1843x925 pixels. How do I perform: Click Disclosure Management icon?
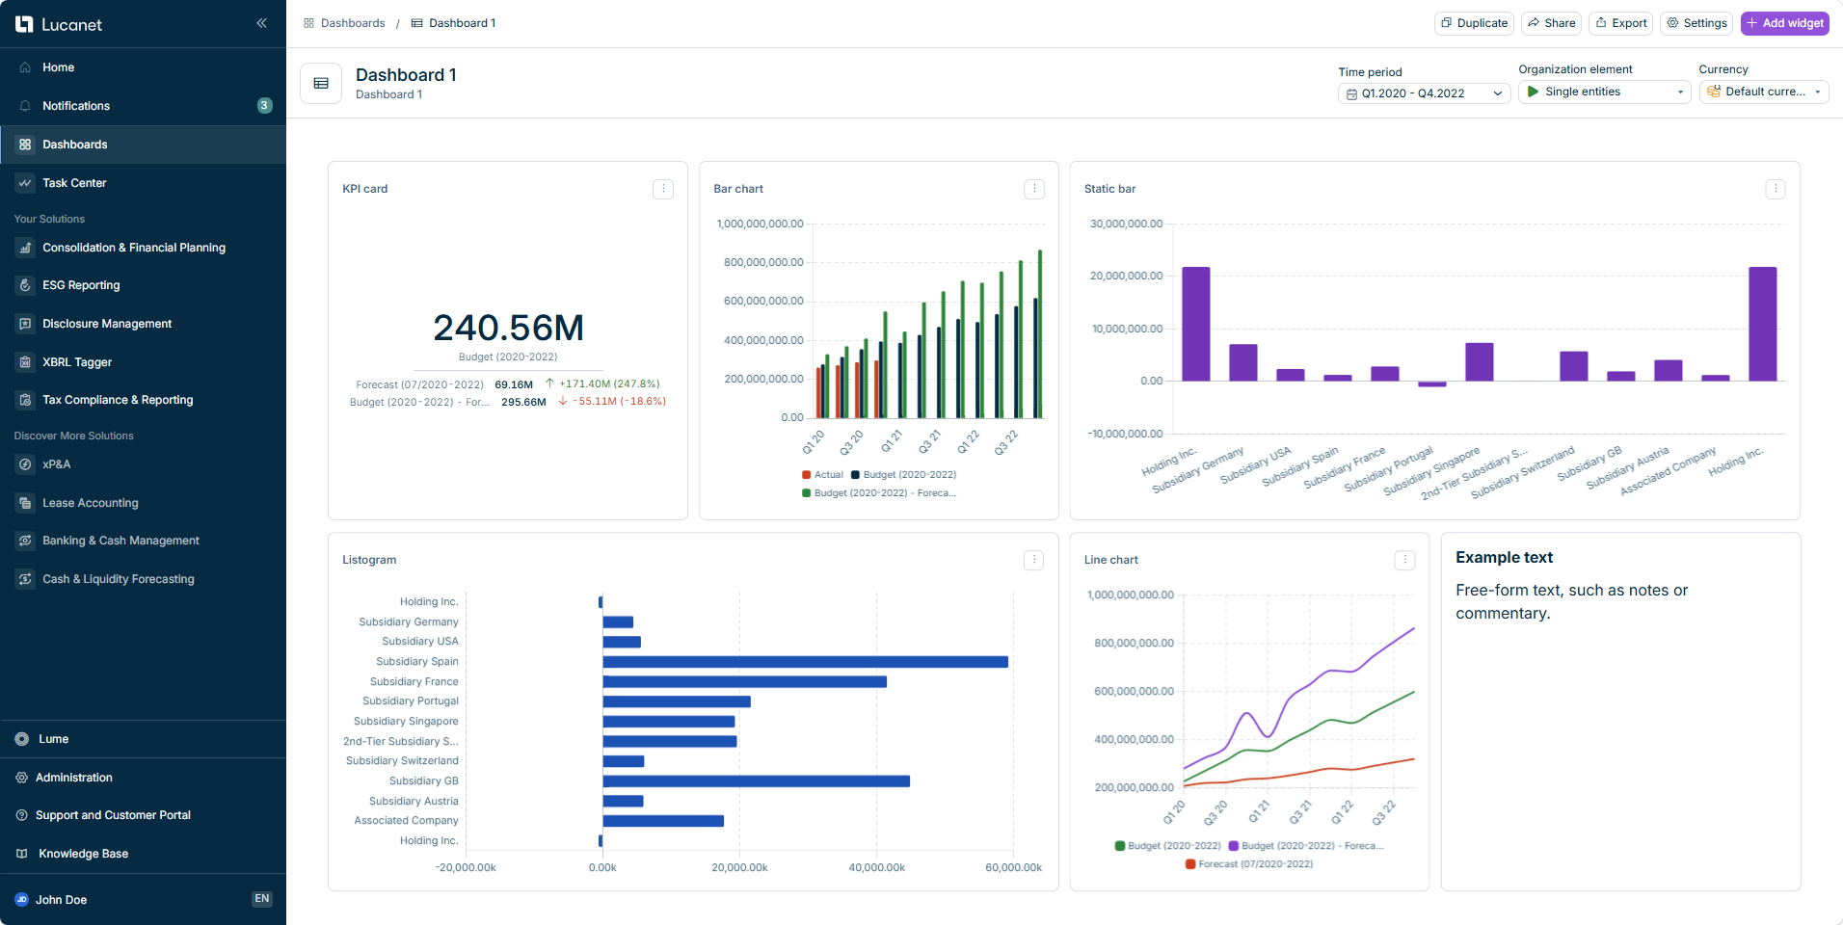pos(25,324)
